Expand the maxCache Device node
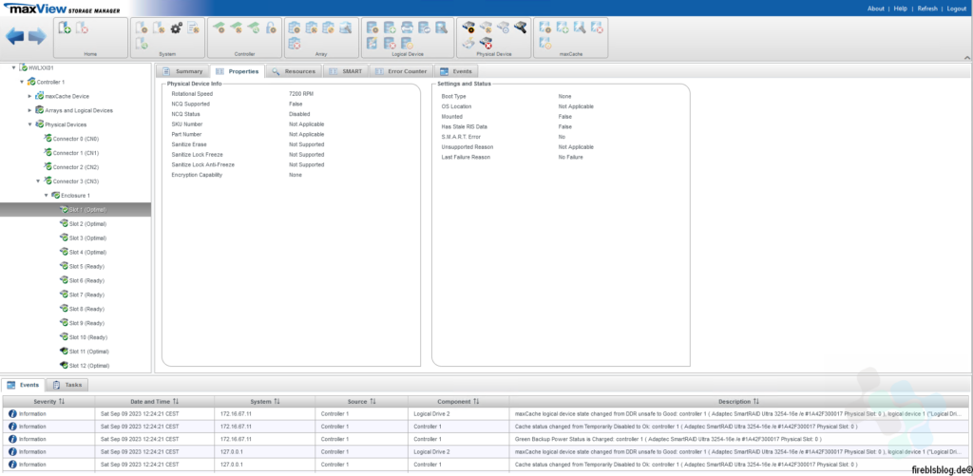The height and width of the screenshot is (476, 973). pos(29,96)
